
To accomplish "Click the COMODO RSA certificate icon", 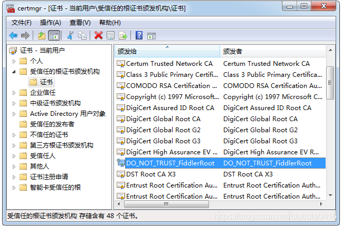I will pos(121,85).
